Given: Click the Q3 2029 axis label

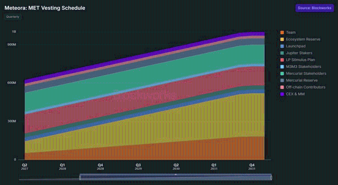Looking at the screenshot, I should pyautogui.click(x=138, y=167).
